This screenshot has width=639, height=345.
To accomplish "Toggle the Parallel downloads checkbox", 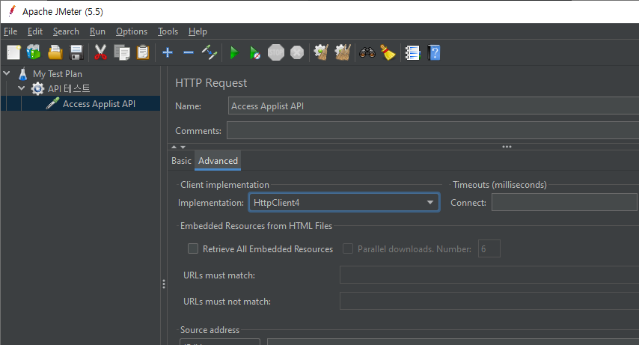I will pos(348,248).
